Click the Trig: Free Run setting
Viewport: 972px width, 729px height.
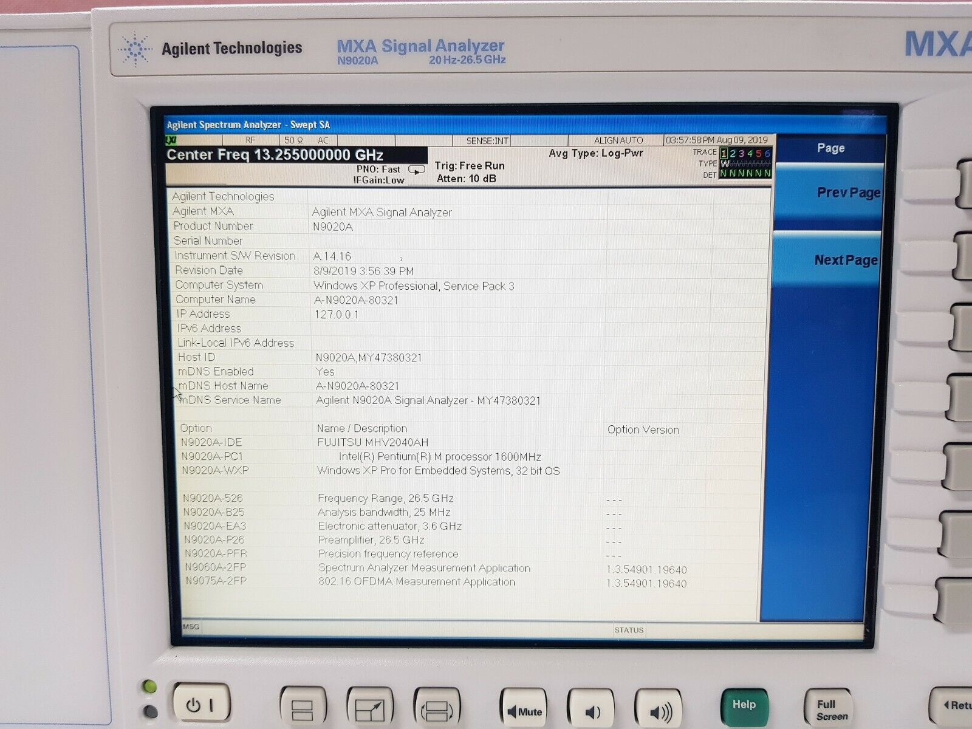click(x=470, y=166)
